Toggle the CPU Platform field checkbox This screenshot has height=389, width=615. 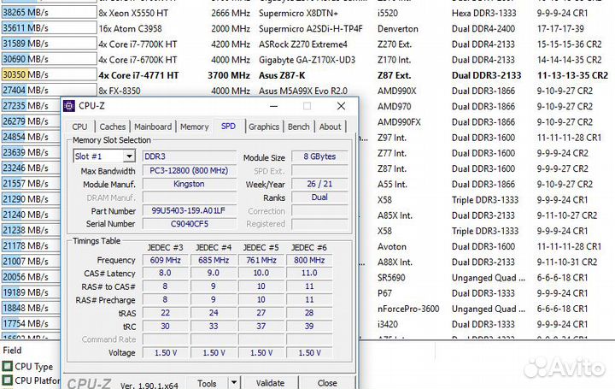(8, 380)
